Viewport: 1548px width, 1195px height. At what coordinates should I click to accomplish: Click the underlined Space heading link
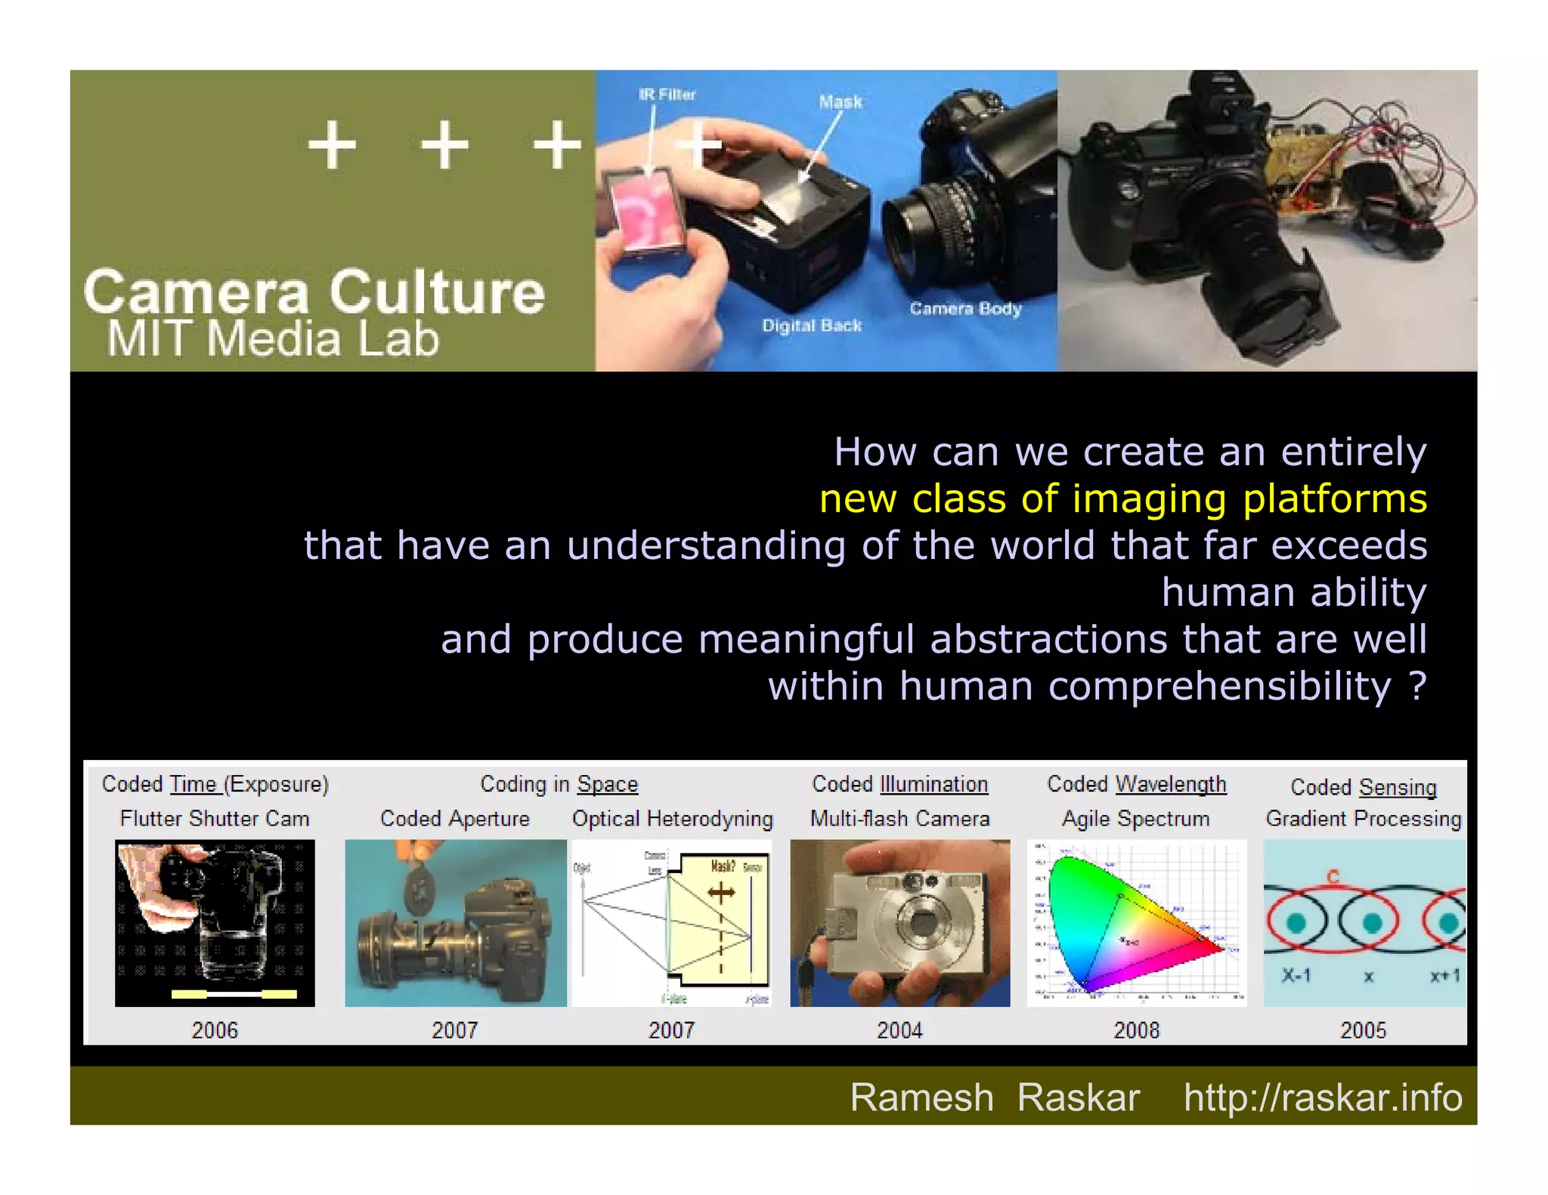click(607, 784)
